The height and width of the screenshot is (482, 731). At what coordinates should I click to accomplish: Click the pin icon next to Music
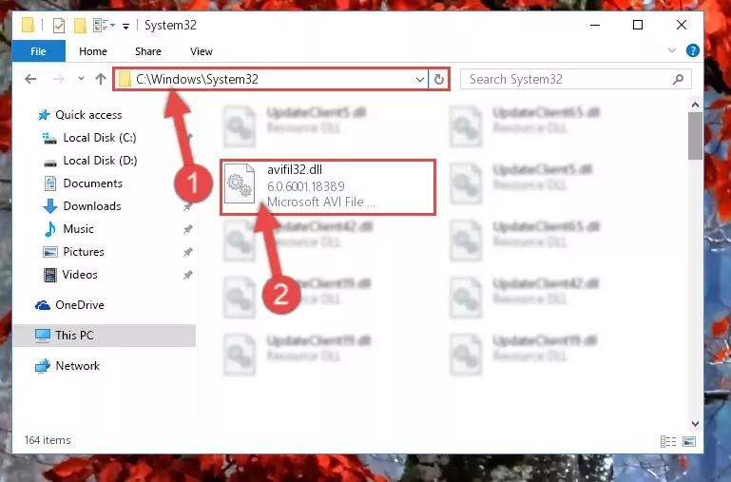(x=187, y=229)
